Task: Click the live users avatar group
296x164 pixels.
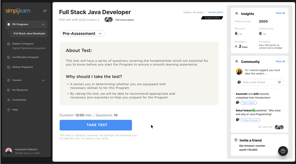Action: click(279, 127)
